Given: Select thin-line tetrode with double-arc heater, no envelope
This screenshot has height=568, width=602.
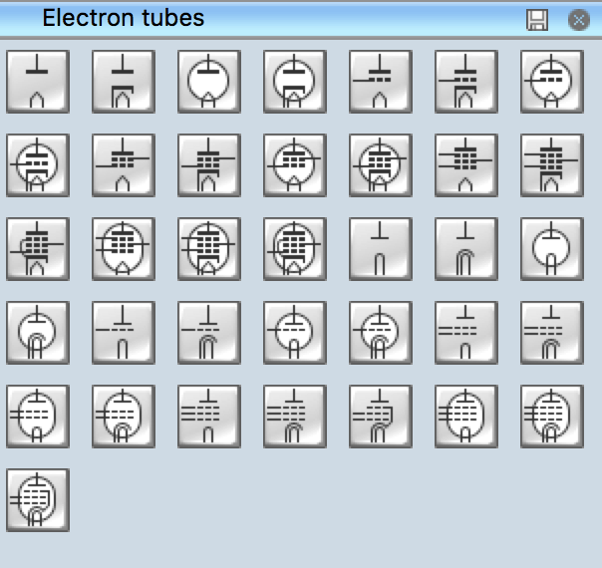Looking at the screenshot, I should pyautogui.click(x=552, y=333).
